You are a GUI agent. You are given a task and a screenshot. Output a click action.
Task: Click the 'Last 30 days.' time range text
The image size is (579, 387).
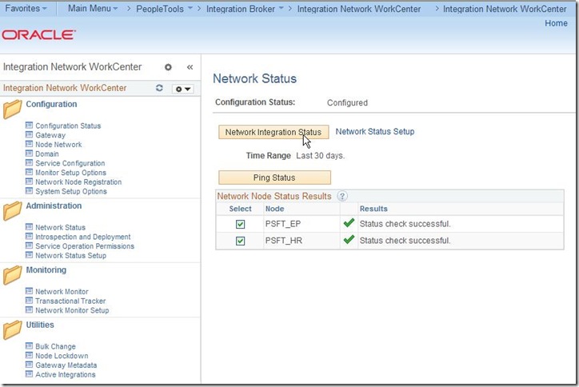pyautogui.click(x=320, y=155)
